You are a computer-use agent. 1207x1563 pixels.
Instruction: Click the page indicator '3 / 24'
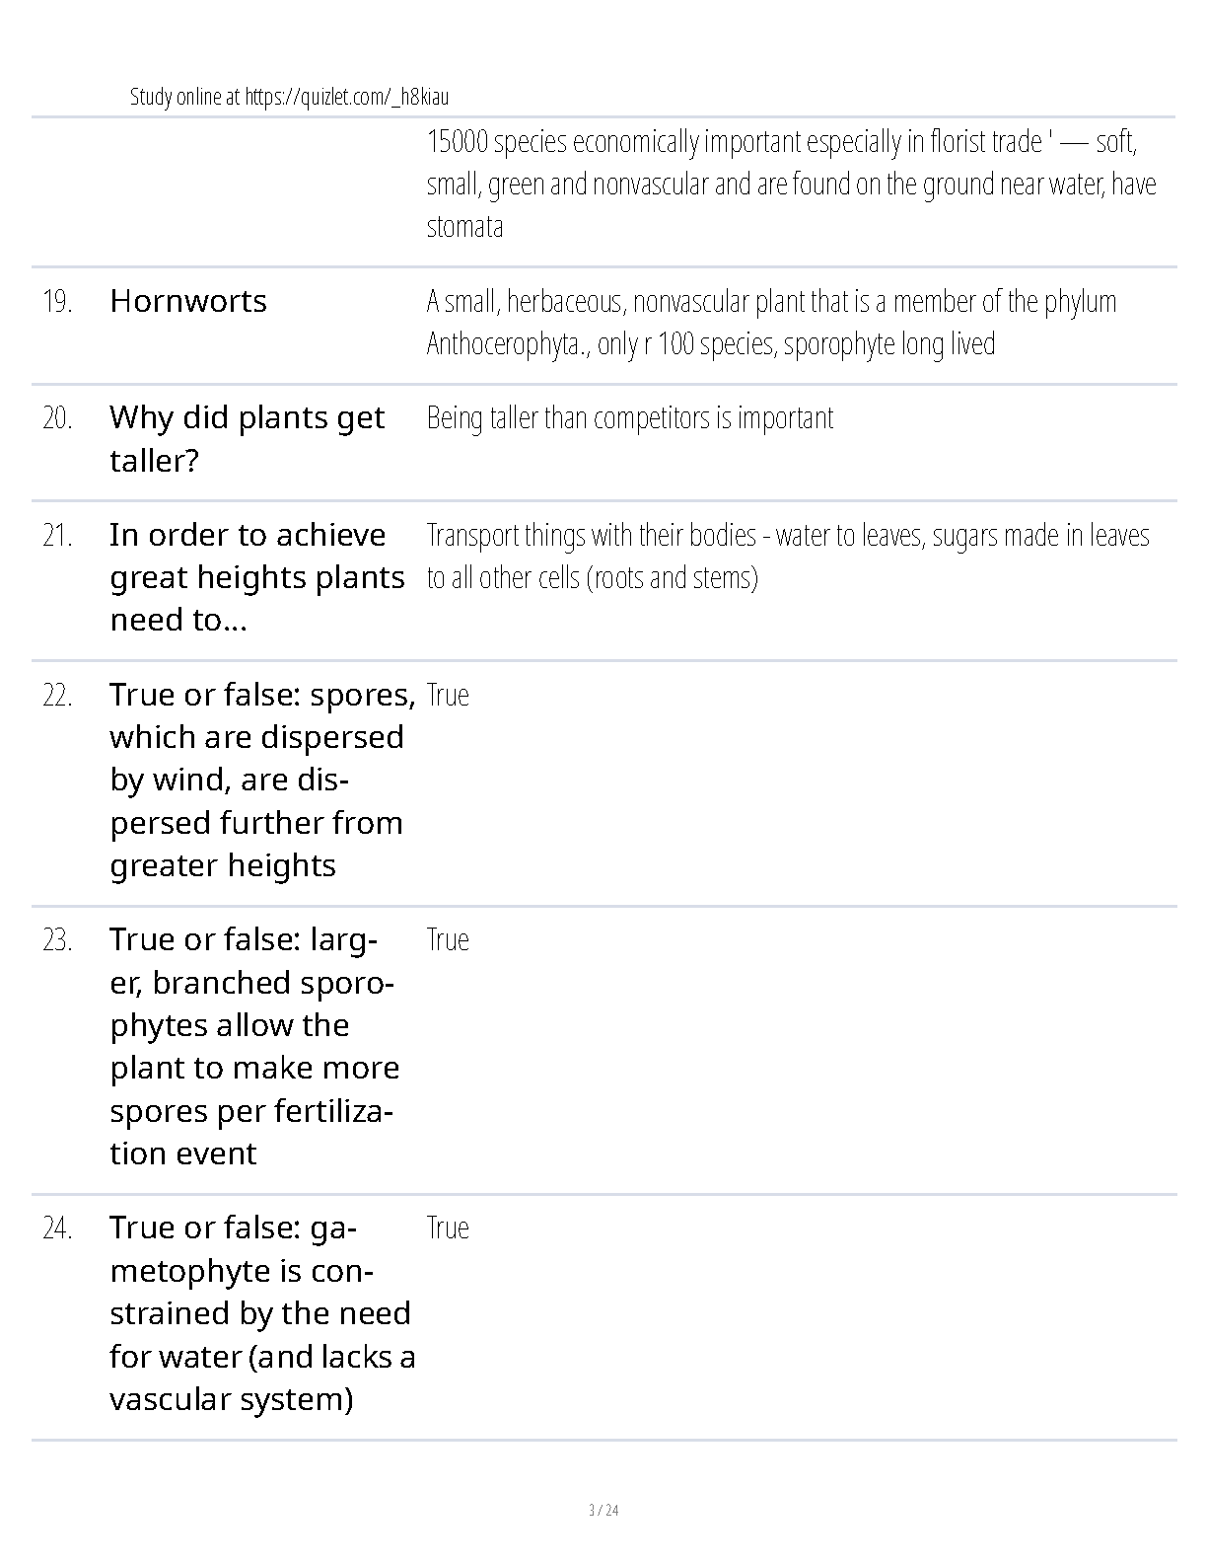point(603,1511)
